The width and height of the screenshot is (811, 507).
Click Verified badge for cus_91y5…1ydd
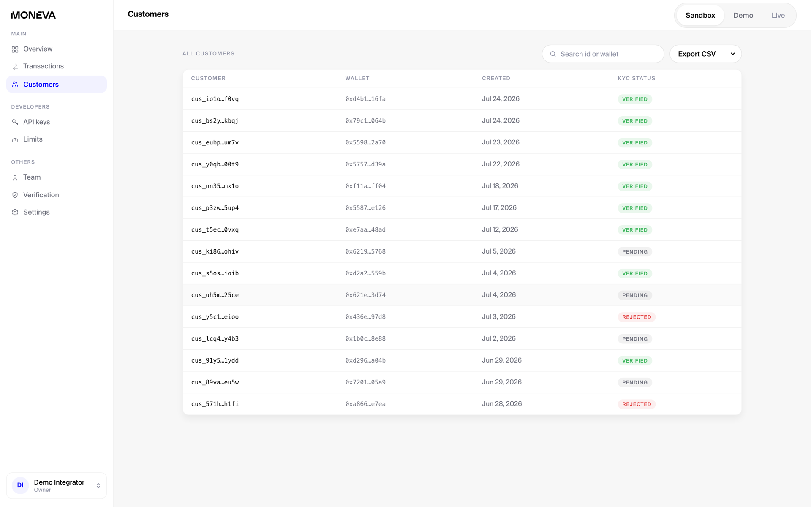click(635, 361)
